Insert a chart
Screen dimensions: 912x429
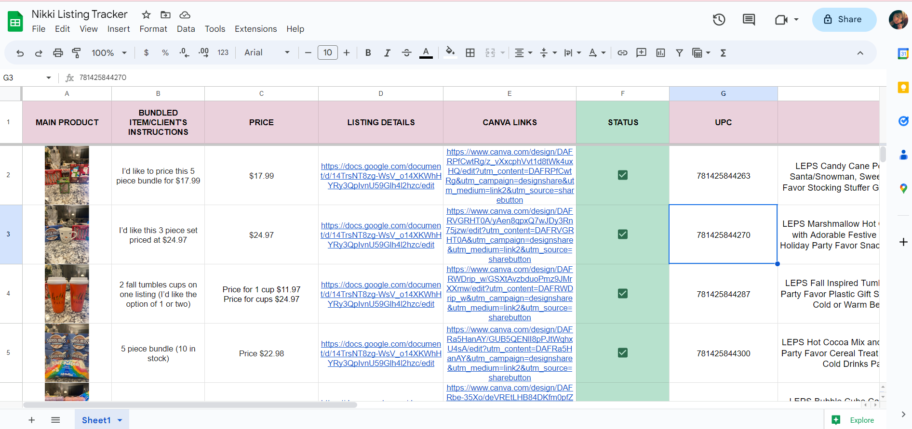point(660,53)
